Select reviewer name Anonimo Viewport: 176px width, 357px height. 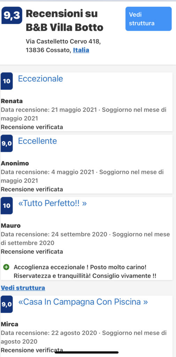(15, 164)
